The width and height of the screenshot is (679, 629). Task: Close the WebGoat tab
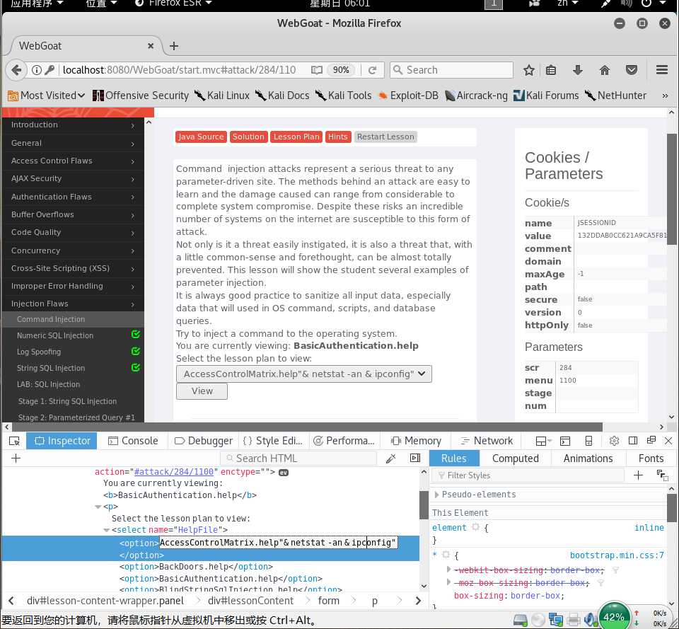pyautogui.click(x=150, y=45)
